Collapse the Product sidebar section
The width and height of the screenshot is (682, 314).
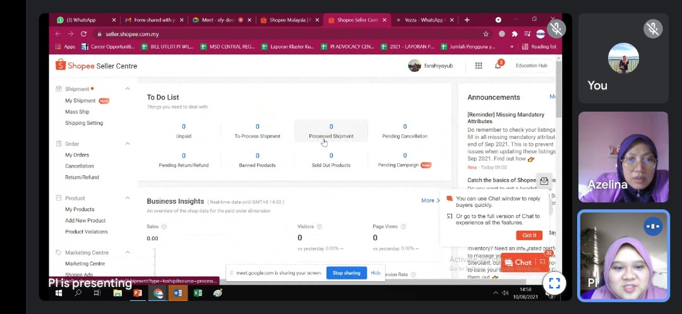128,198
